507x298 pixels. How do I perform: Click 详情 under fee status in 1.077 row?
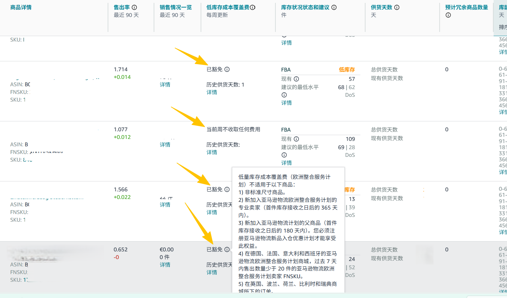point(211,152)
